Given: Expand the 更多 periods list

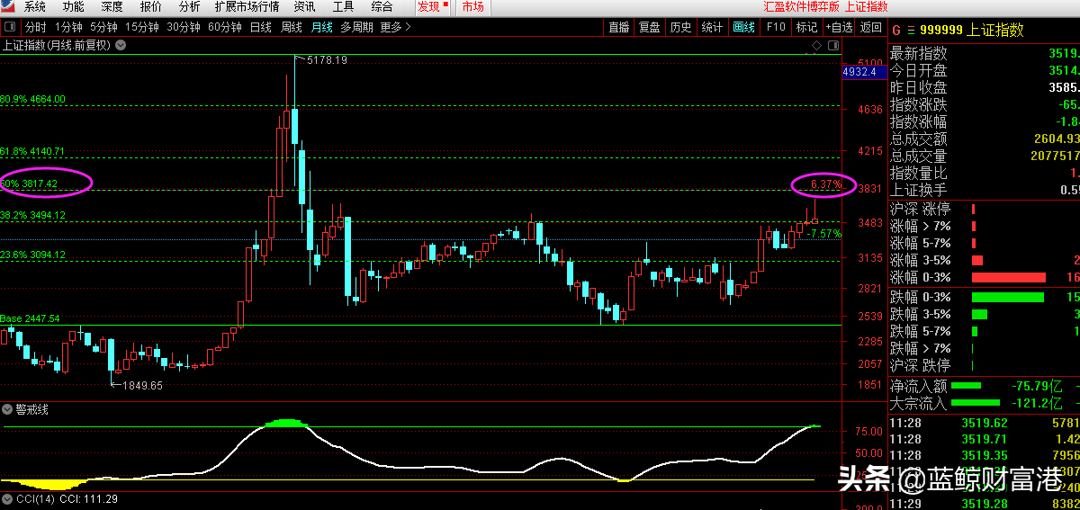Looking at the screenshot, I should [x=395, y=27].
